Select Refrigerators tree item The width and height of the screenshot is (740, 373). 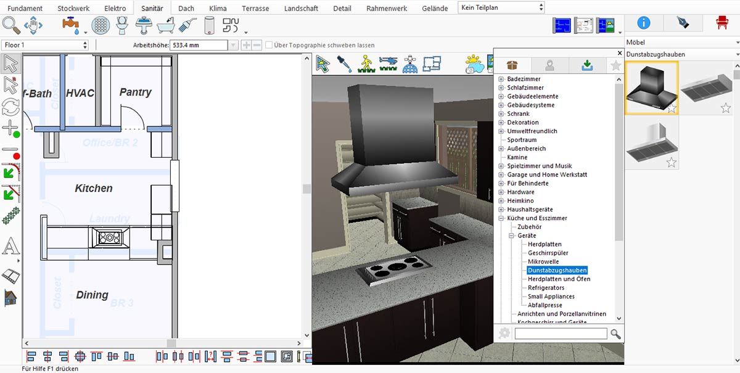point(546,288)
